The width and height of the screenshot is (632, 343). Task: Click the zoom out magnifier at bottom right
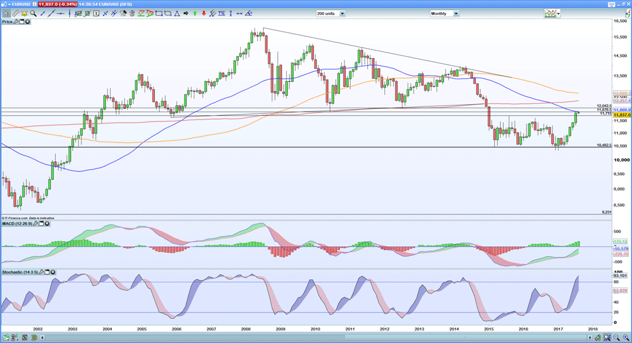616,337
